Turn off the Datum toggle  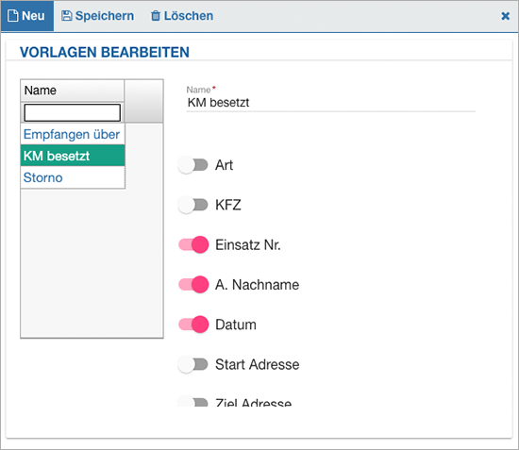(193, 325)
